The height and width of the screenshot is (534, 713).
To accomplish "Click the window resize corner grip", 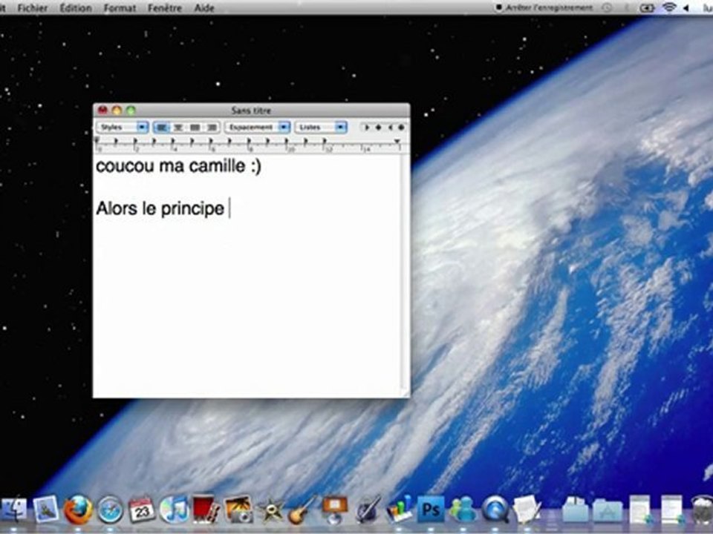I will (x=405, y=393).
